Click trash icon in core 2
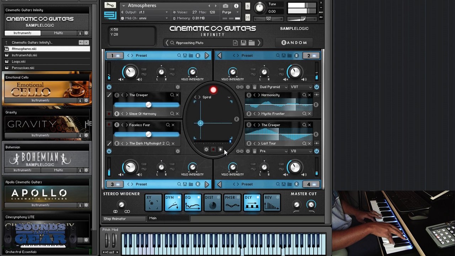Viewport: 455px width, 256px height. coord(254,87)
